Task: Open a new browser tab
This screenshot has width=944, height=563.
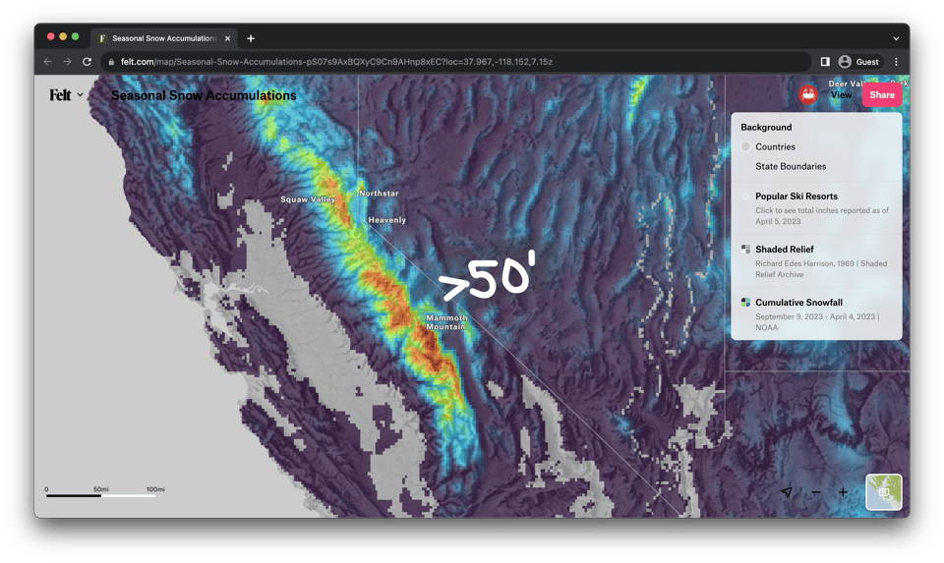Action: tap(251, 38)
